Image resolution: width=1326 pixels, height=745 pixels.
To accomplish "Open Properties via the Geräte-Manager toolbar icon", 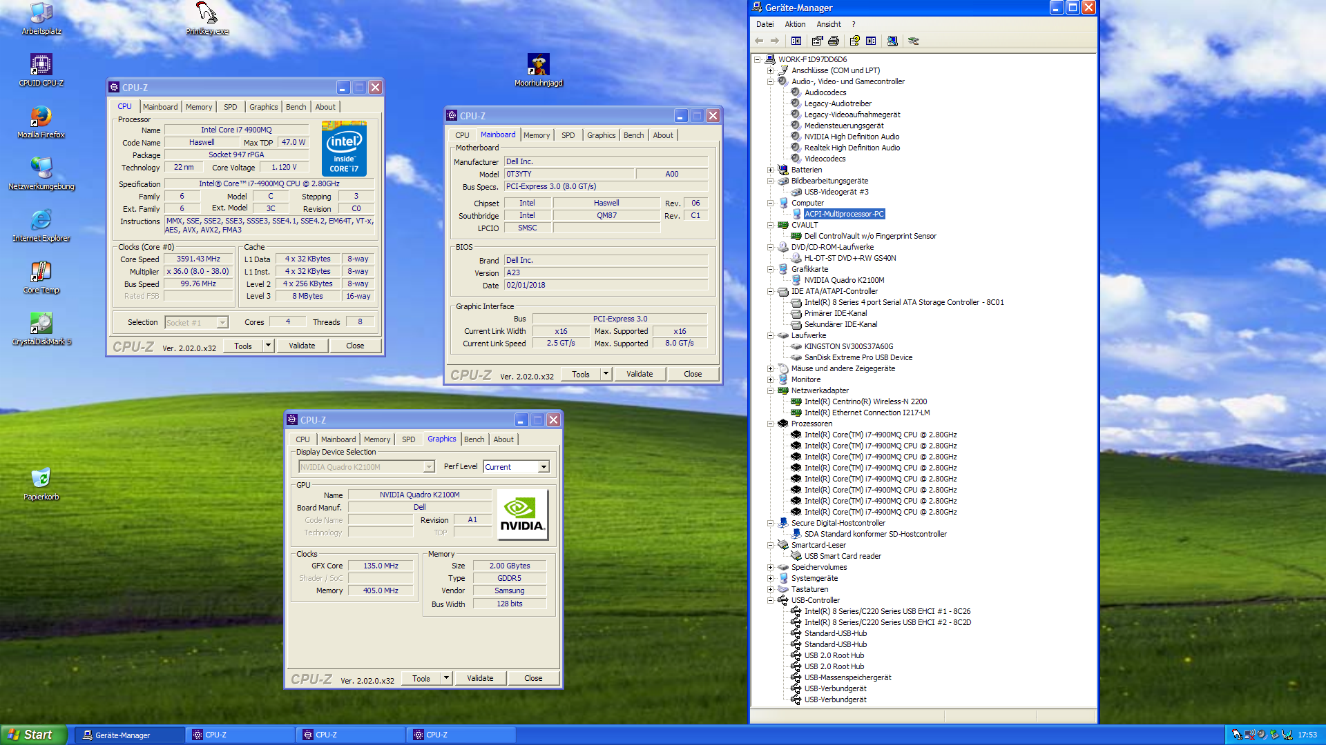I will click(x=818, y=41).
